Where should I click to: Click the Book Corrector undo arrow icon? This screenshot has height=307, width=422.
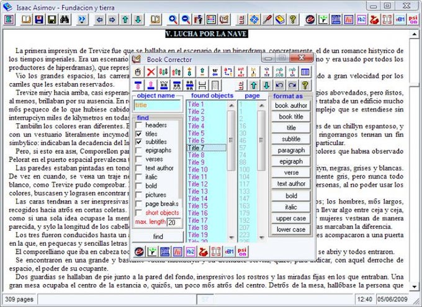pos(279,86)
